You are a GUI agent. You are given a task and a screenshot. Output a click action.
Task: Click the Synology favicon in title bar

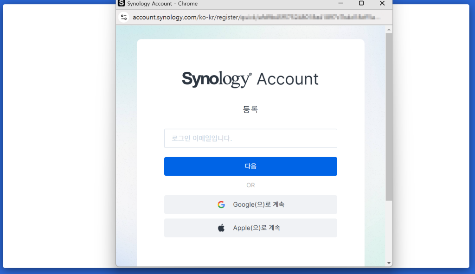point(122,3)
